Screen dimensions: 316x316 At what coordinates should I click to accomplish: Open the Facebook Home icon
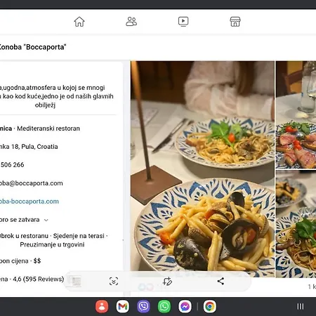[79, 22]
